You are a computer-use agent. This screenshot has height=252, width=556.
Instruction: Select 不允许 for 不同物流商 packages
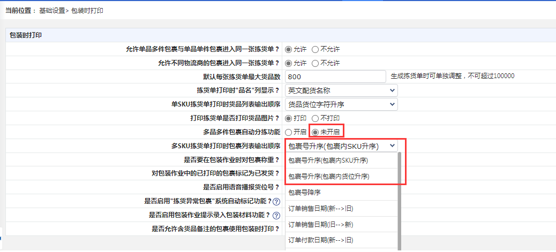pos(315,63)
